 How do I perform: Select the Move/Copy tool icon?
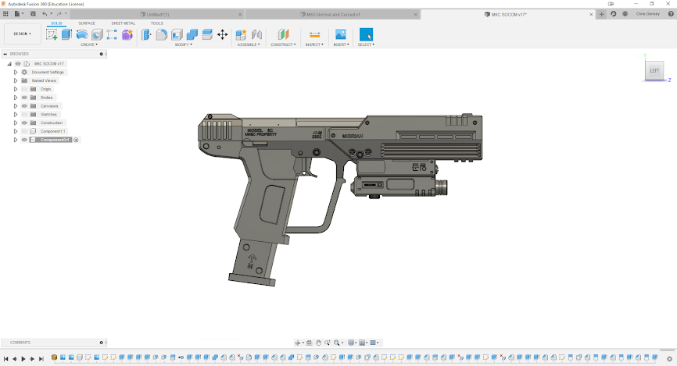click(222, 34)
